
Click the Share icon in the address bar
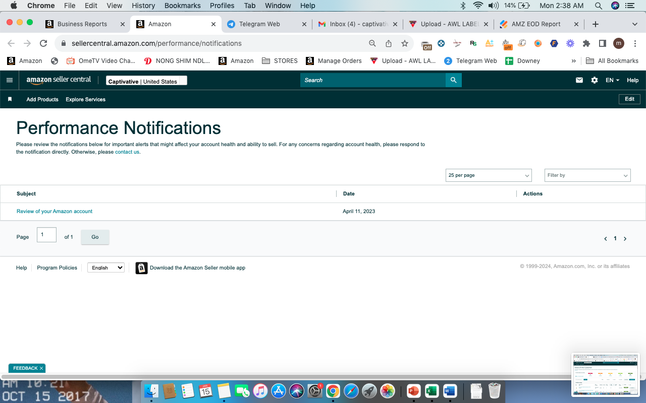pyautogui.click(x=389, y=43)
